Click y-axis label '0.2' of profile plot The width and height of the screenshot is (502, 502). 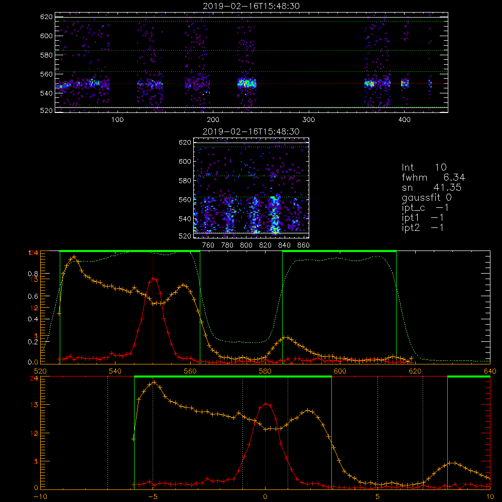[x=33, y=341]
